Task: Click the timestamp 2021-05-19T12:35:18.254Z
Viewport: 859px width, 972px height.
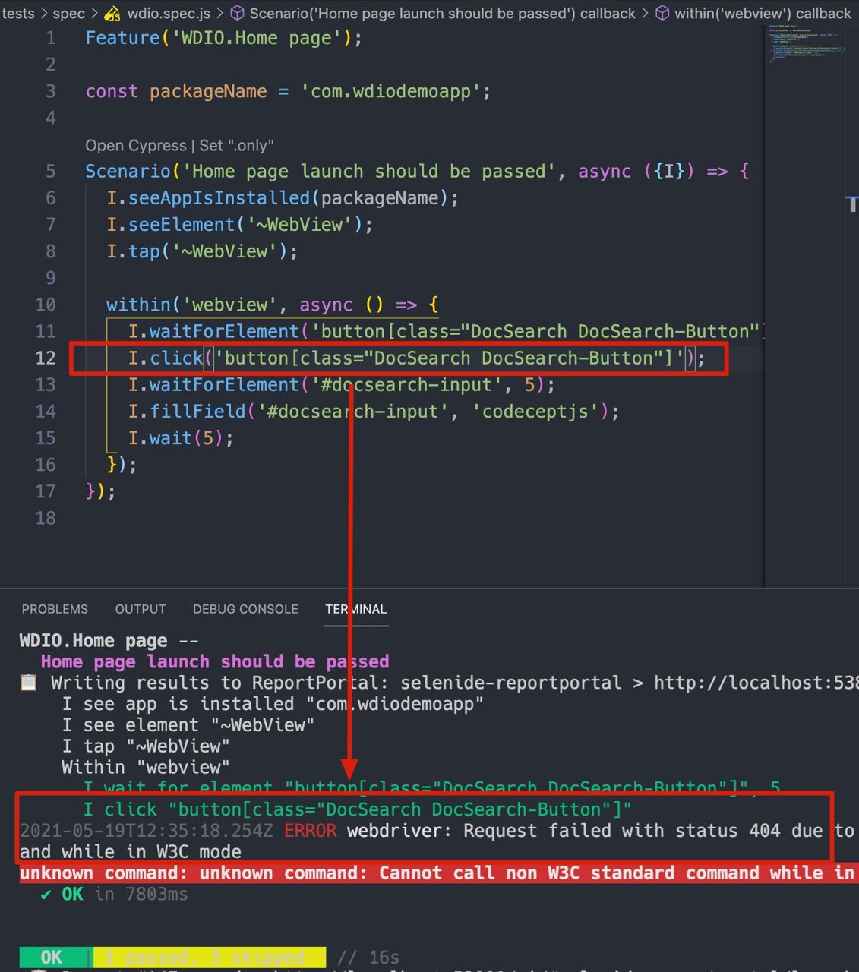Action: [146, 831]
